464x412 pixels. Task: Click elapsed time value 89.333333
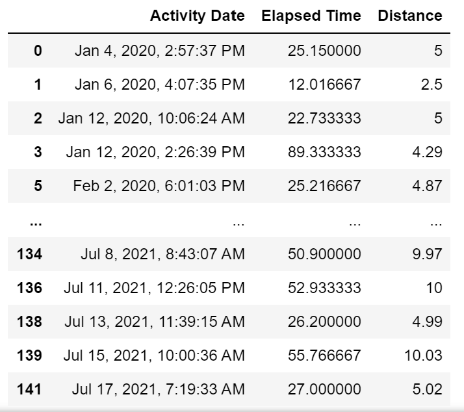(x=324, y=152)
